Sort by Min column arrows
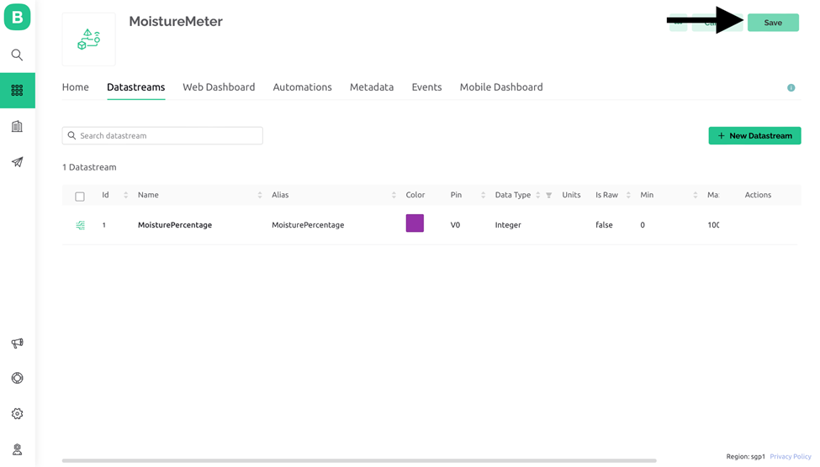This screenshot has height=467, width=820. (695, 195)
